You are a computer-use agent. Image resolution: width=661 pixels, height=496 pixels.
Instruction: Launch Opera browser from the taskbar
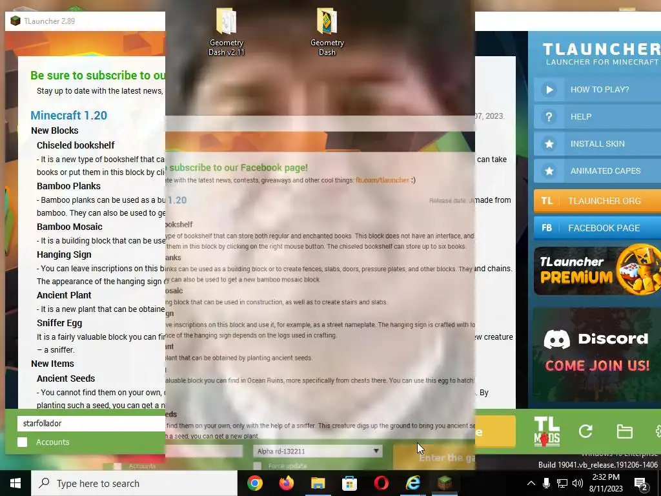click(381, 483)
